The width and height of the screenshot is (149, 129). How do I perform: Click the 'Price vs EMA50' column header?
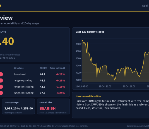(57, 68)
